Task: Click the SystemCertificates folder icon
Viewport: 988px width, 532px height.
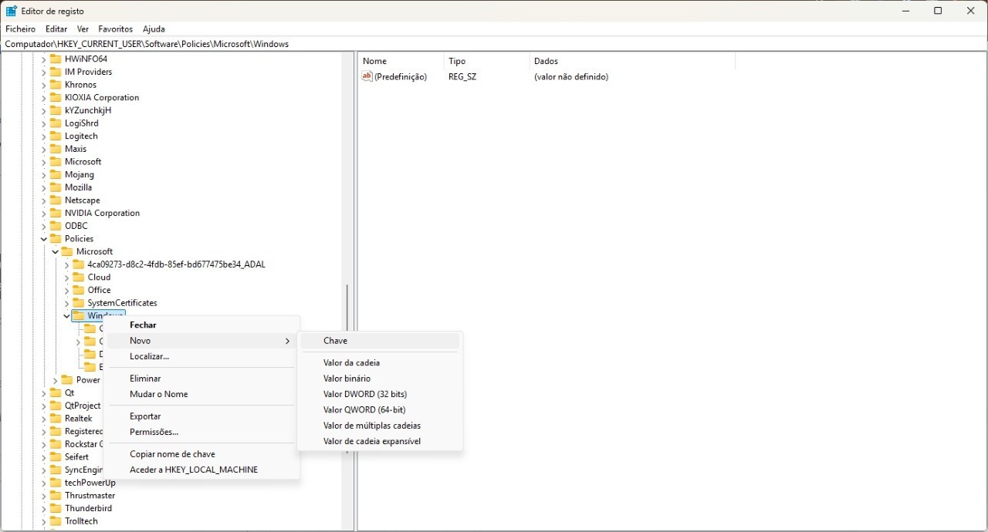Action: point(78,303)
